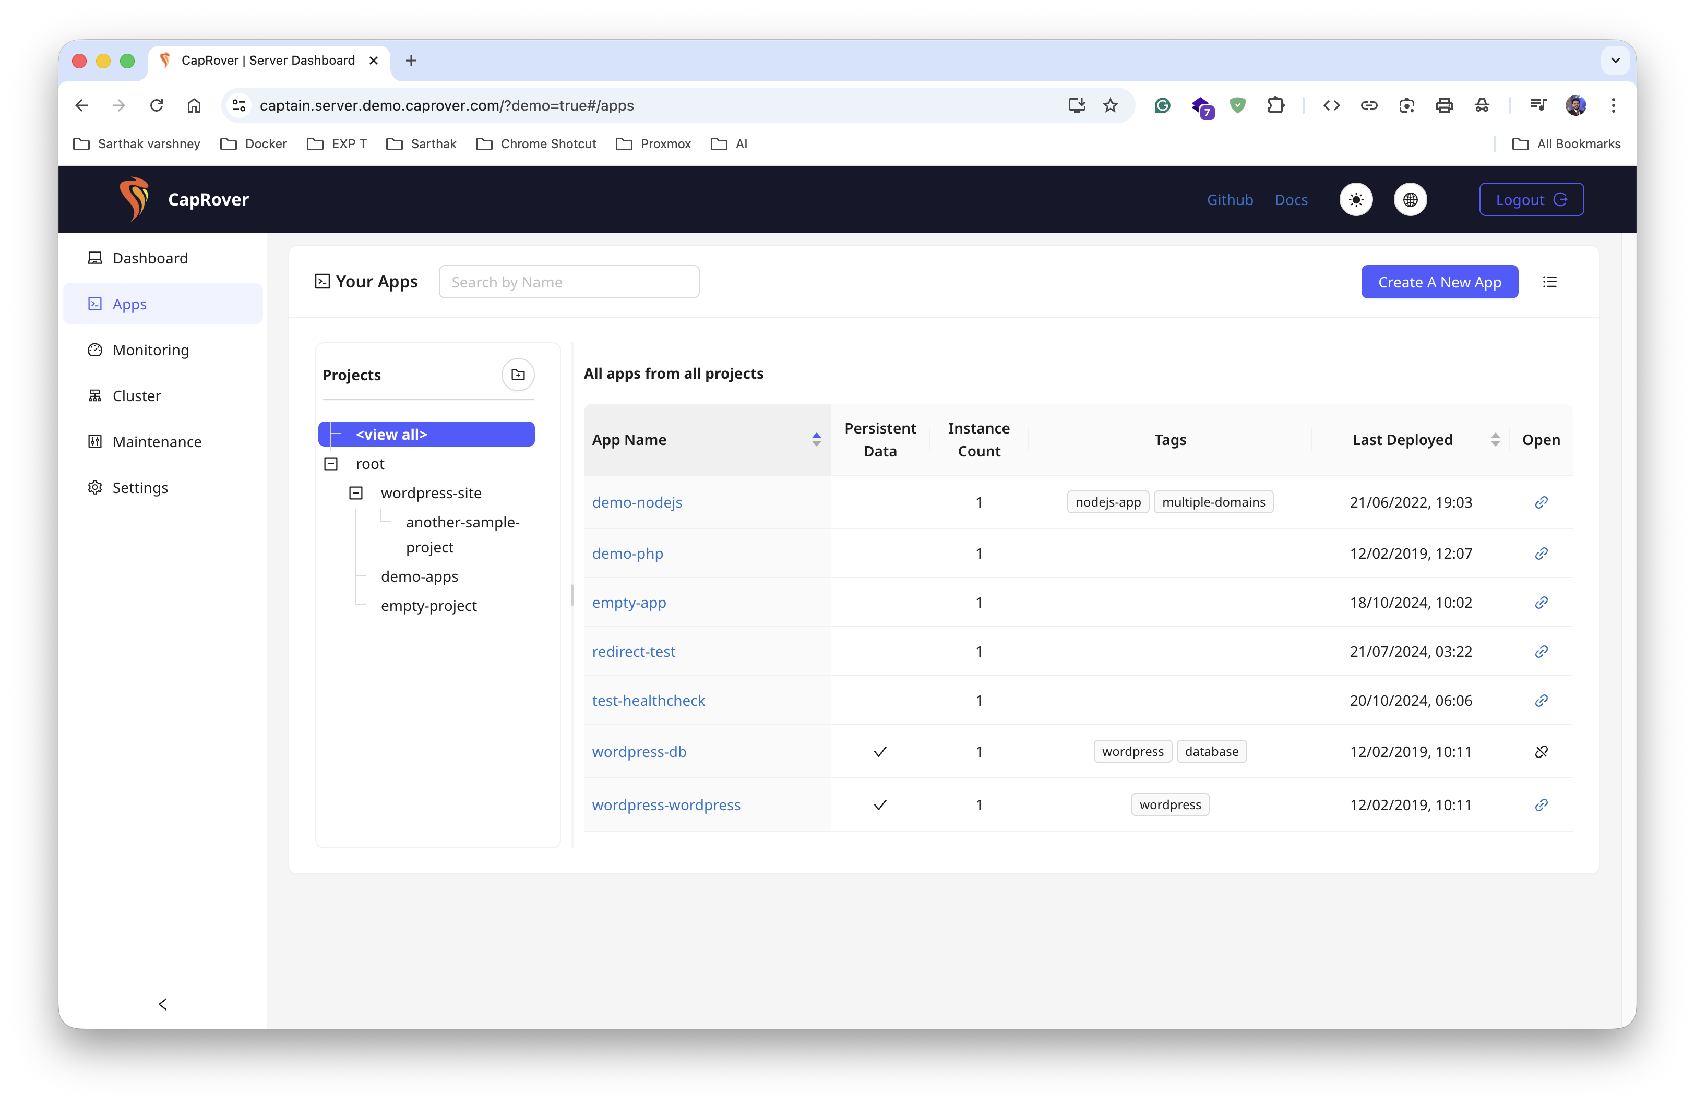Sort by Last Deployed column arrows
The width and height of the screenshot is (1695, 1106).
pyautogui.click(x=1495, y=439)
